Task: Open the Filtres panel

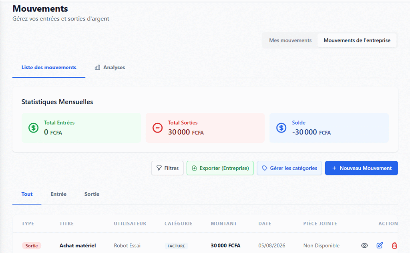Action: pos(167,168)
